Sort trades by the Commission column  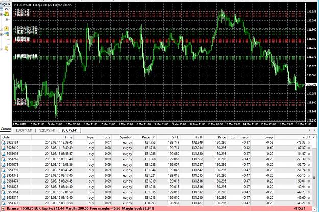[239, 137]
